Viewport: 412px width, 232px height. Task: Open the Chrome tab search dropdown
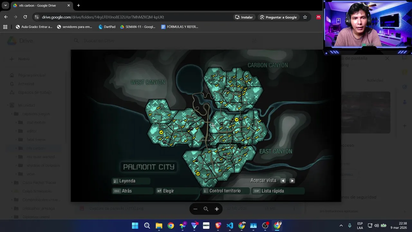pyautogui.click(x=5, y=5)
